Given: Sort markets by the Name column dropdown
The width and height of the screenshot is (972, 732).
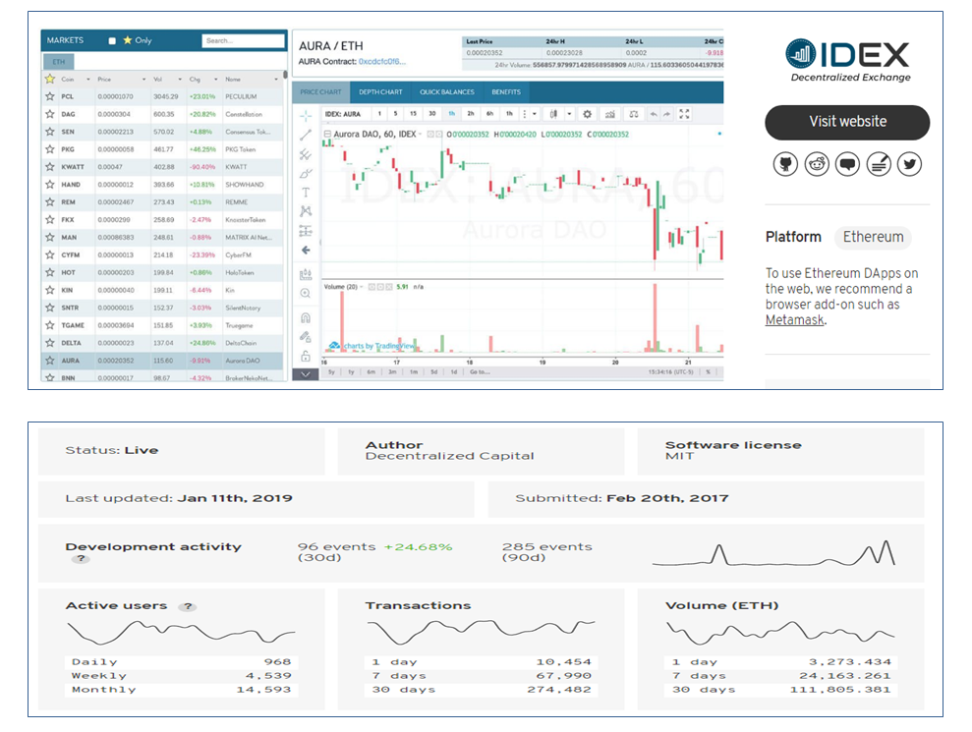Looking at the screenshot, I should pos(276,80).
